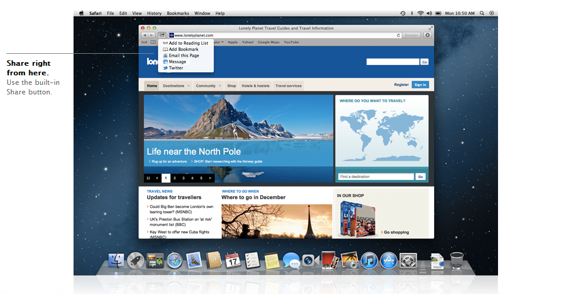Open Reading List glasses icon in bookmarks bar
The height and width of the screenshot is (294, 562).
[144, 42]
